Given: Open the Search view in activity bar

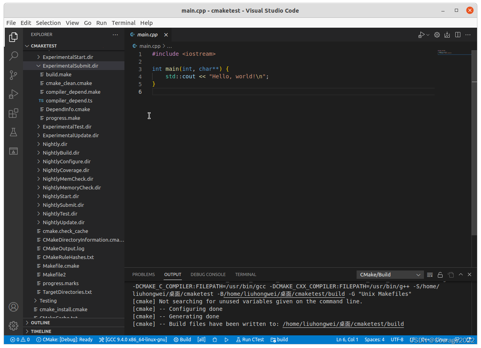Looking at the screenshot, I should point(13,56).
